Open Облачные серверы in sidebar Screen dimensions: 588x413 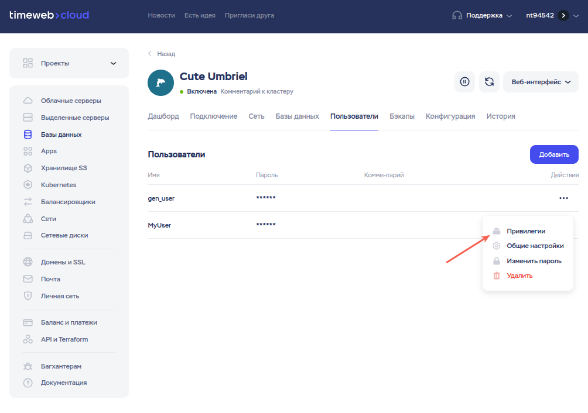click(71, 101)
